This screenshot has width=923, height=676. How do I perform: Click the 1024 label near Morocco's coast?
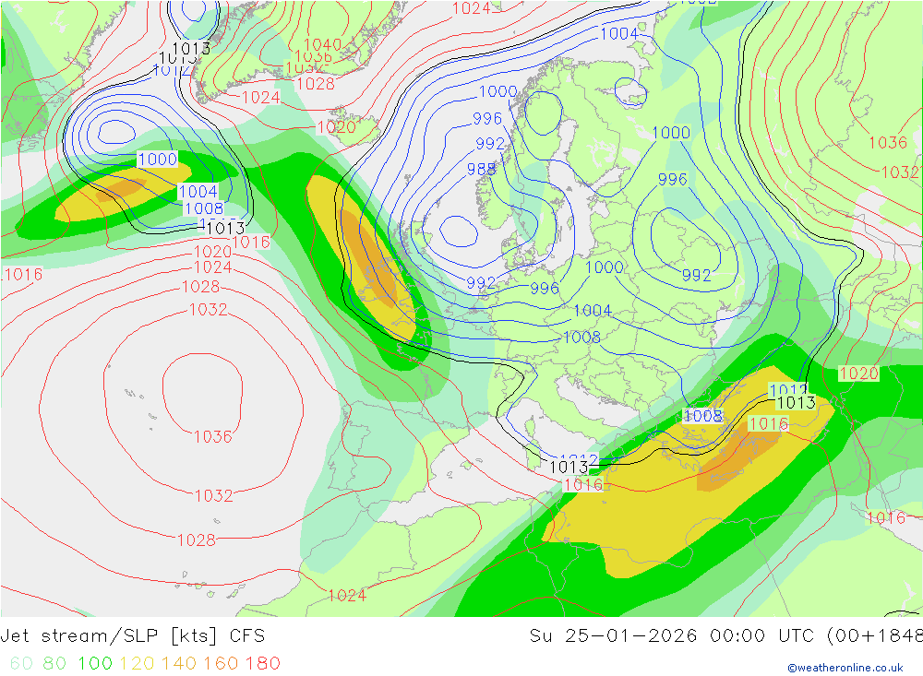[x=347, y=596]
